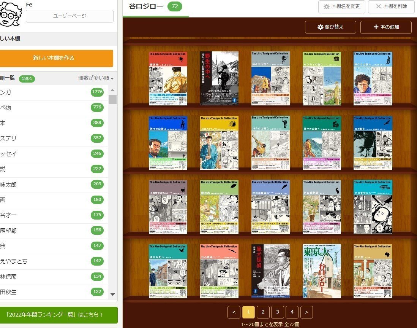The image size is (417, 328).
Task: Open 冊数が多い順 sort dropdown
Action: coord(96,78)
